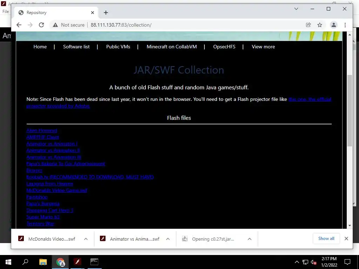Image resolution: width=359 pixels, height=269 pixels.
Task: Switch to Flash Player on the taskbar
Action: (77, 262)
